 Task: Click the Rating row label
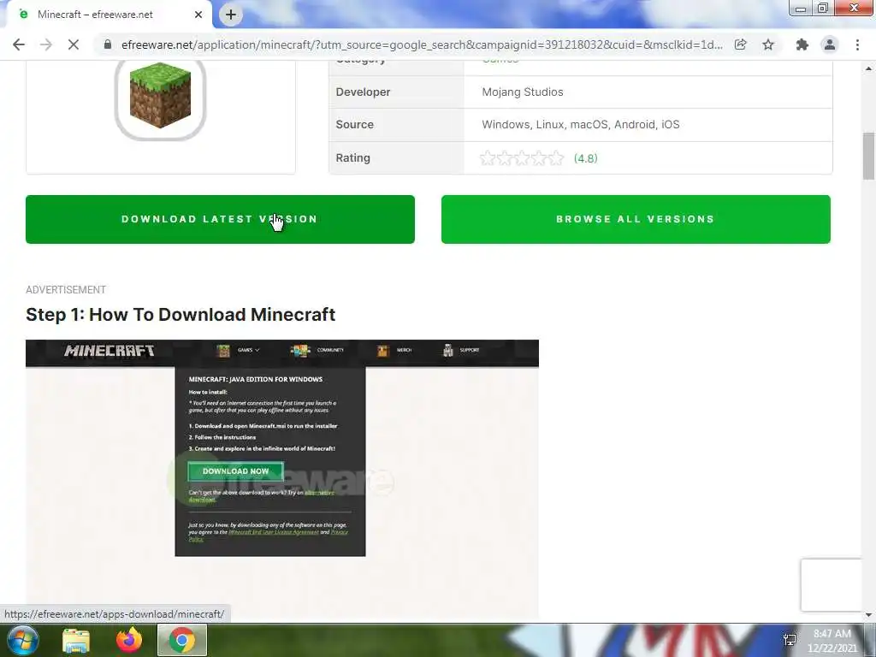point(353,157)
